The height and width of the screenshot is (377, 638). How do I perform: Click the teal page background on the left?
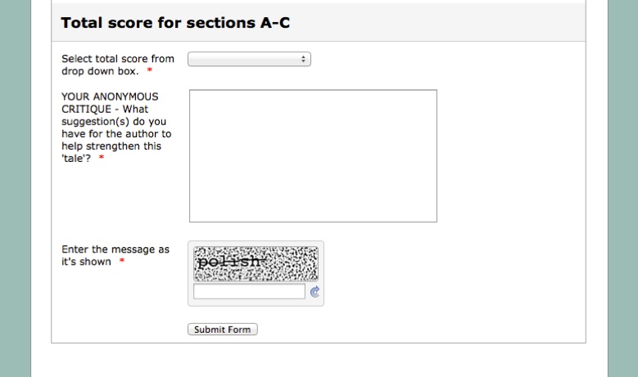click(x=15, y=188)
